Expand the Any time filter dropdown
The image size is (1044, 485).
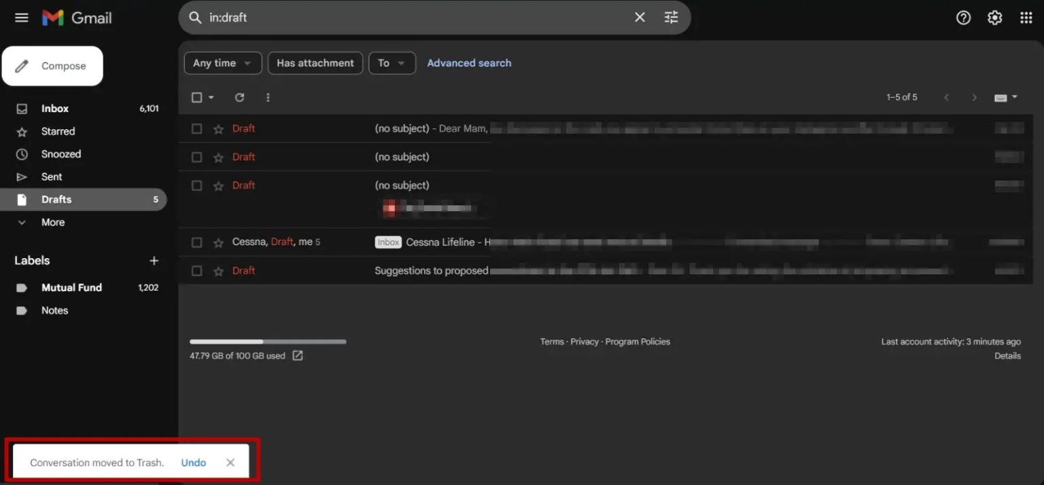pos(222,63)
